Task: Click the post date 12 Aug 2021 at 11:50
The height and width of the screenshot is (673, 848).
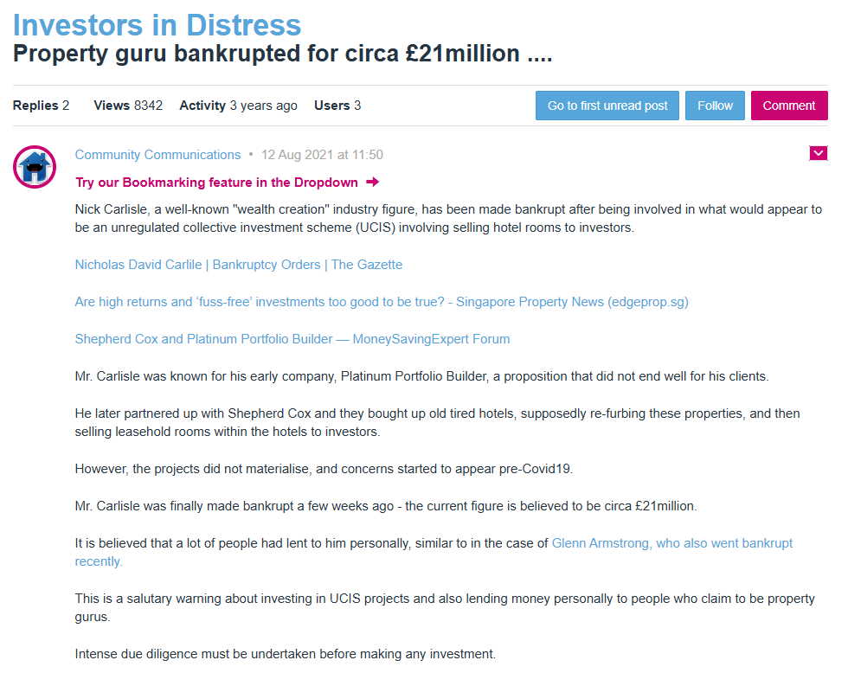Action: pyautogui.click(x=322, y=155)
